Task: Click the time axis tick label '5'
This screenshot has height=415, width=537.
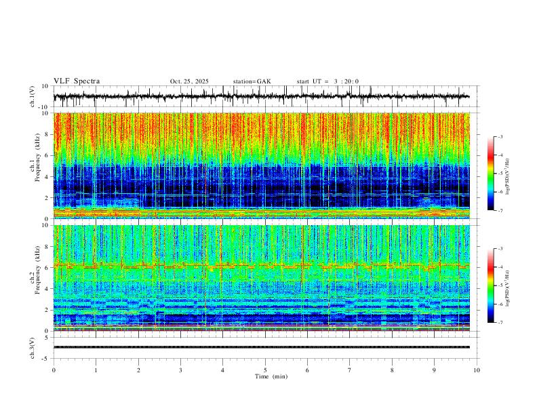Action: (265, 370)
